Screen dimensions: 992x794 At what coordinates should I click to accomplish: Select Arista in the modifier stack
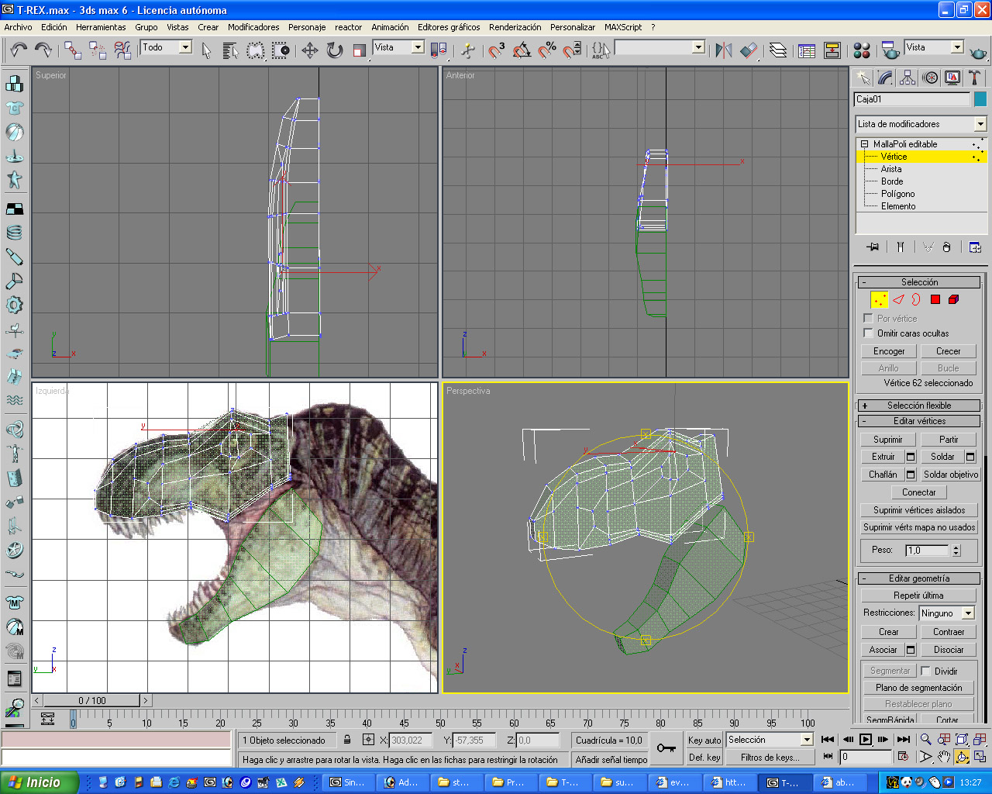coord(891,169)
